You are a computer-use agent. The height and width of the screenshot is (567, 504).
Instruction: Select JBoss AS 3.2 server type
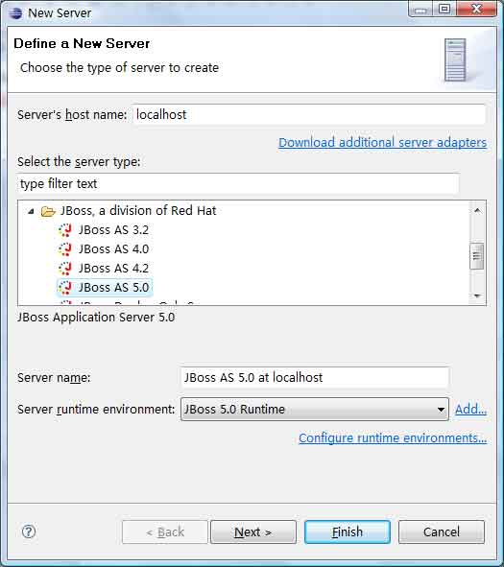point(113,230)
